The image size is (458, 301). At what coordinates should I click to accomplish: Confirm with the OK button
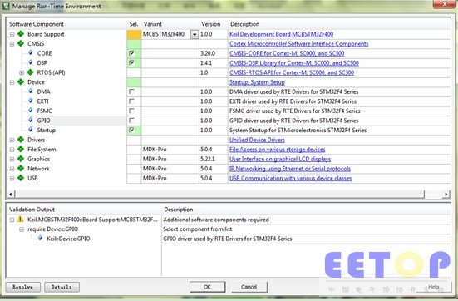click(207, 287)
